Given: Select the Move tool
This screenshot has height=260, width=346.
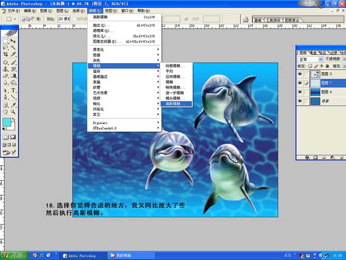Looking at the screenshot, I should pos(13,41).
